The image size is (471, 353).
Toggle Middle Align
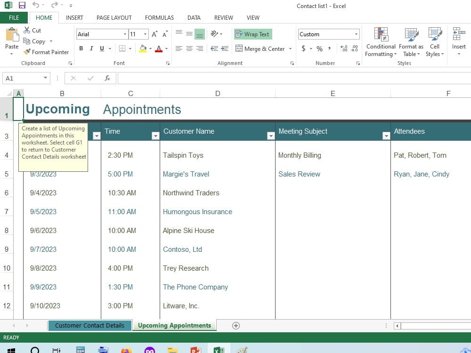pos(189,33)
